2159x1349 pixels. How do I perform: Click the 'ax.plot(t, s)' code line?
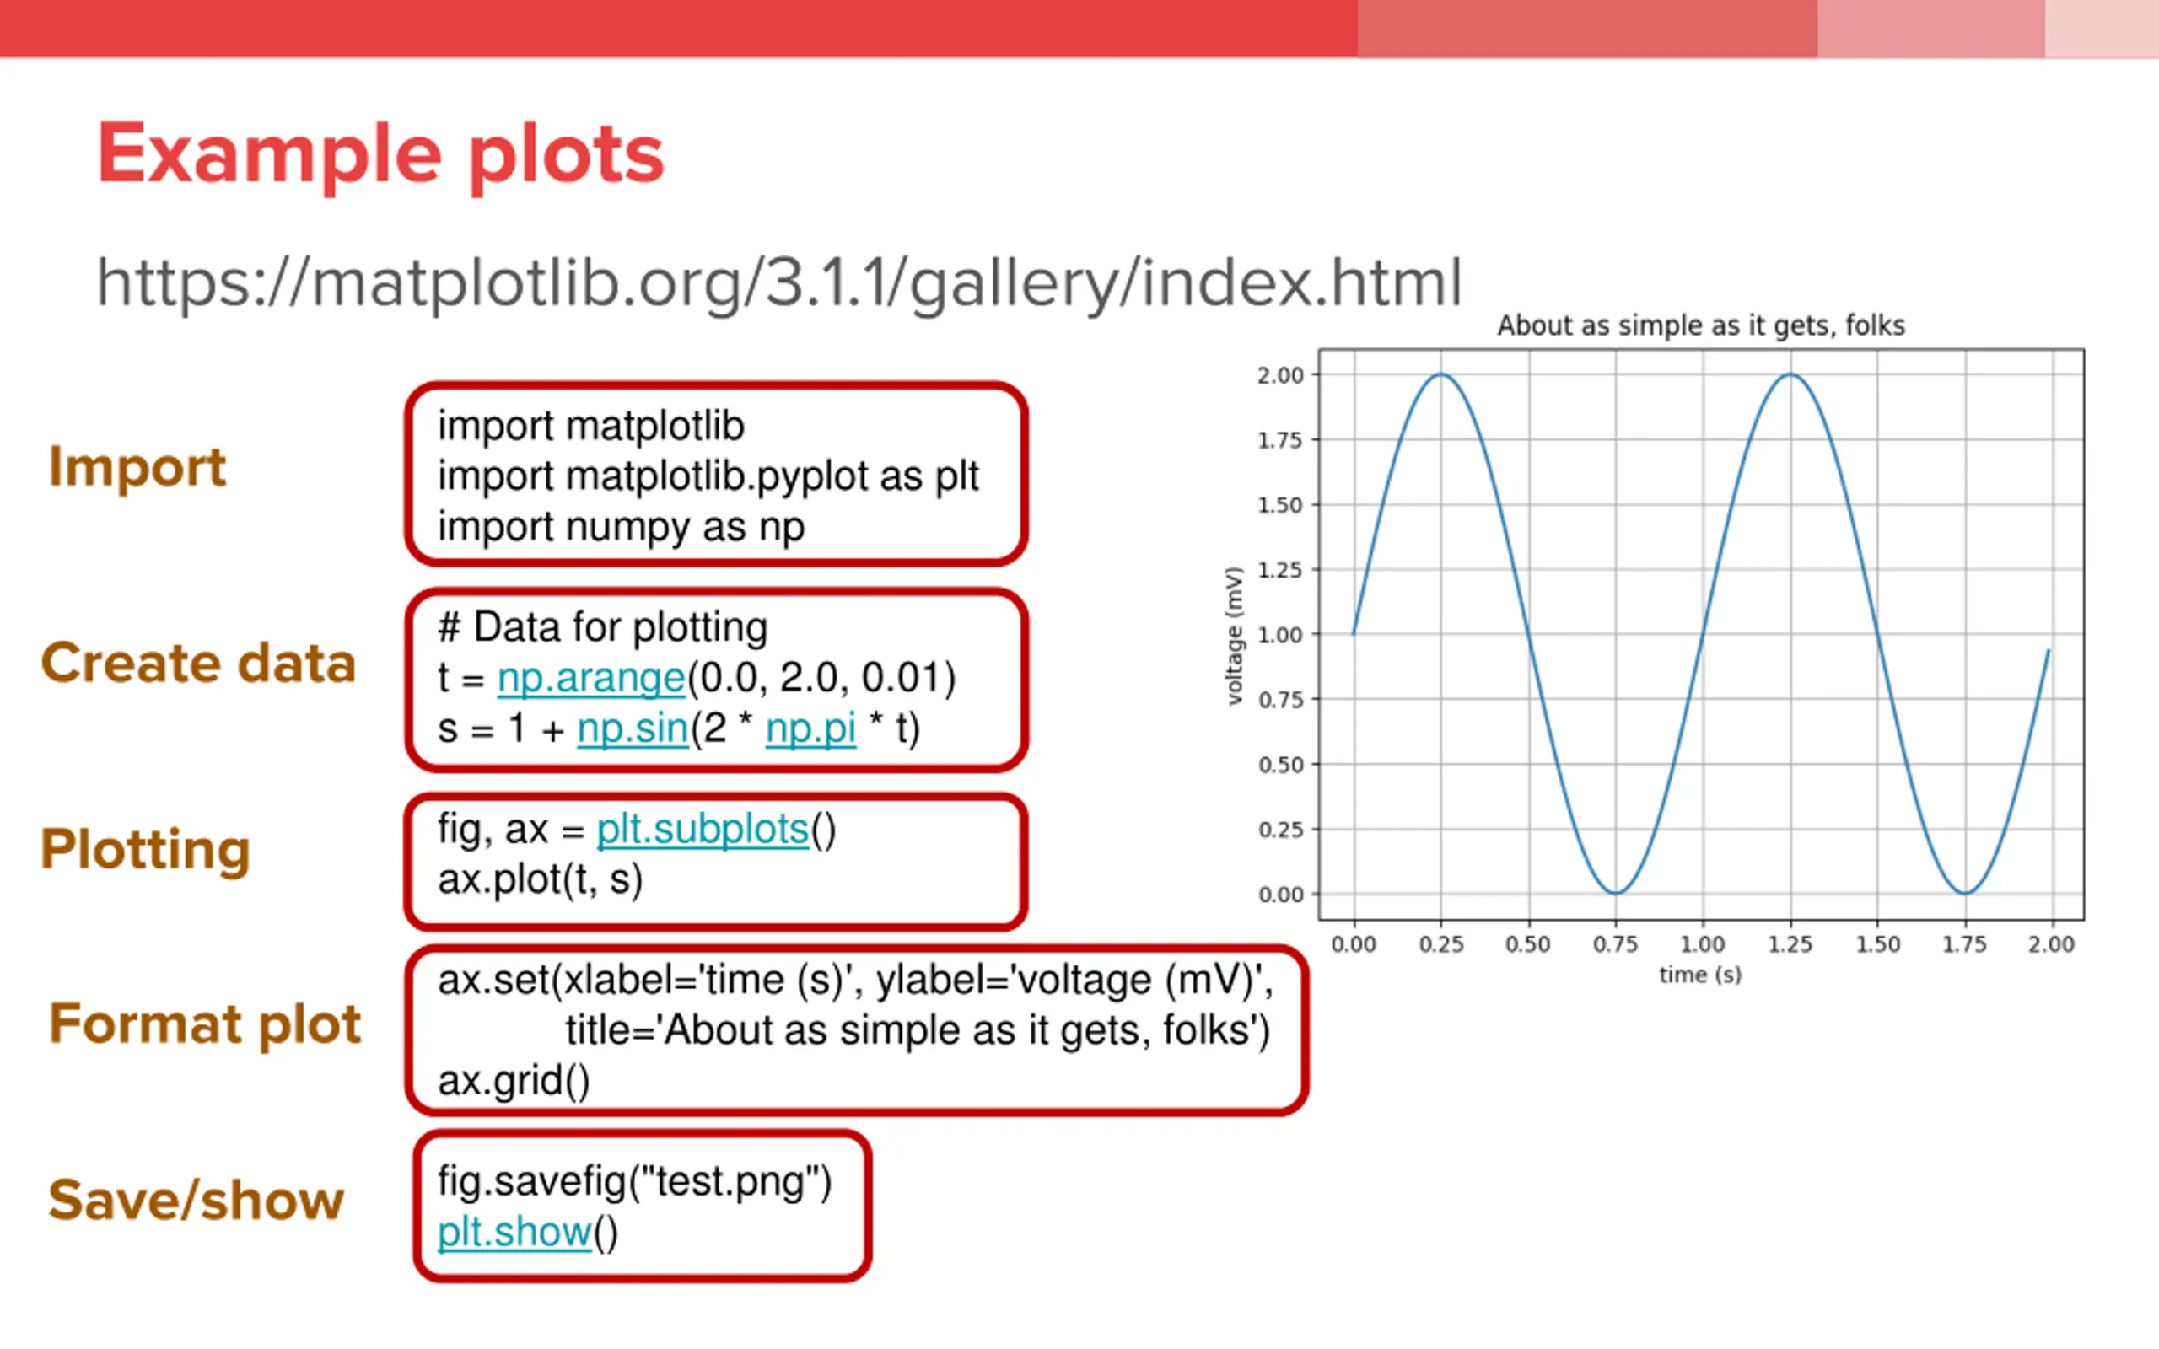click(x=540, y=880)
